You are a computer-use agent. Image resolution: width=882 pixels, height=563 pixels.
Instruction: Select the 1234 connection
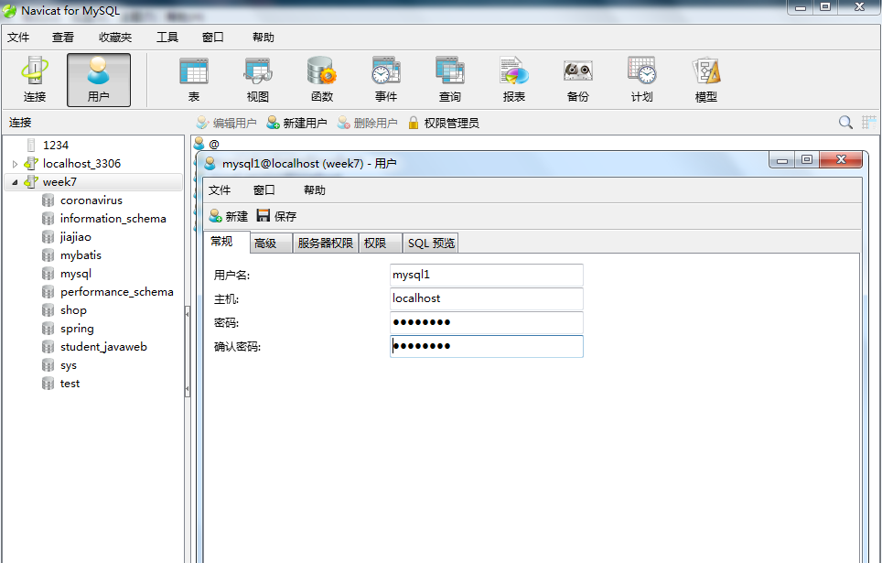click(x=56, y=146)
